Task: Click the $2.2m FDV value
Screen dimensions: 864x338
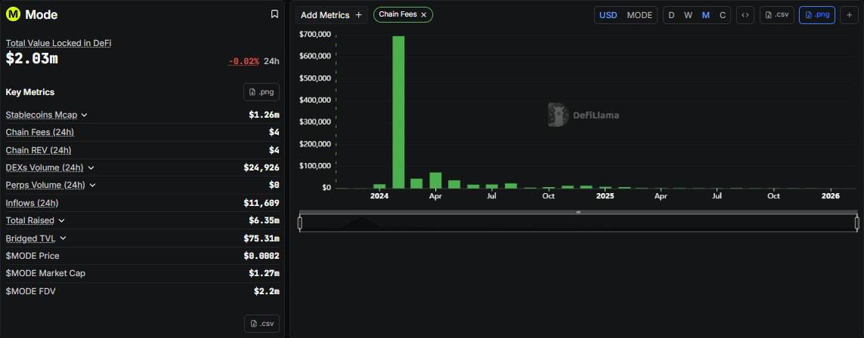Action: [267, 290]
